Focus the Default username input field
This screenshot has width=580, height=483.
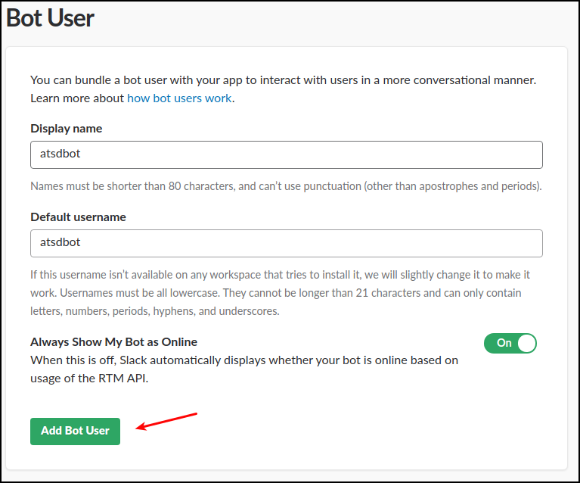(x=286, y=243)
